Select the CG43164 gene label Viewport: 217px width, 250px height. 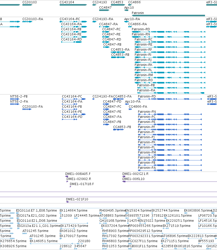[67, 2]
